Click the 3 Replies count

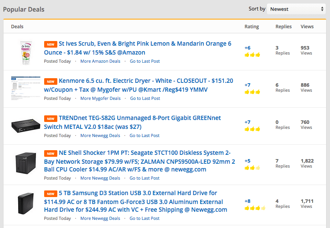point(283,50)
